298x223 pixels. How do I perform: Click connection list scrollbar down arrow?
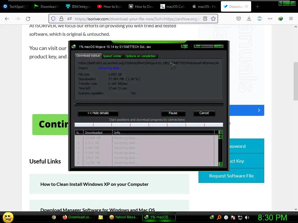(x=221, y=164)
